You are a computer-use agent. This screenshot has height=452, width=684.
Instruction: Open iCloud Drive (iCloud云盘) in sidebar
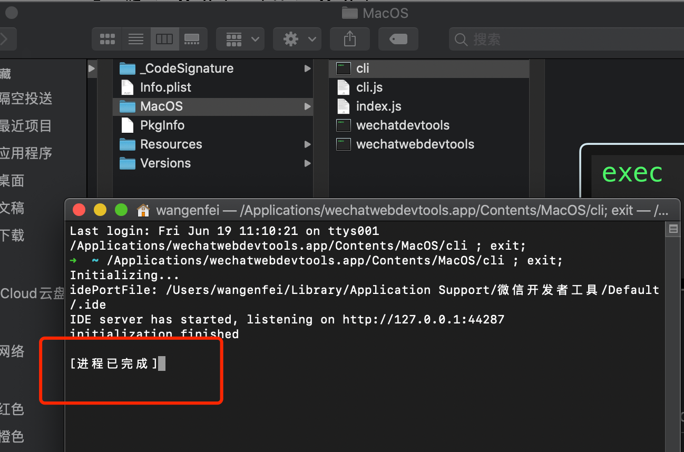pos(33,293)
